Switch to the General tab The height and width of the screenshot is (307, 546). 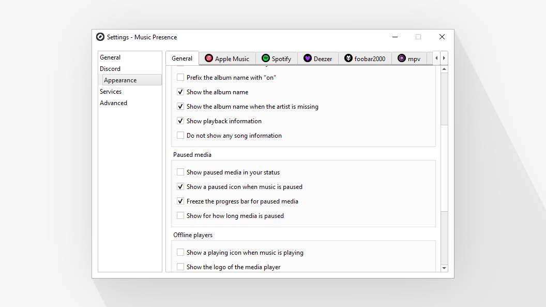click(182, 59)
